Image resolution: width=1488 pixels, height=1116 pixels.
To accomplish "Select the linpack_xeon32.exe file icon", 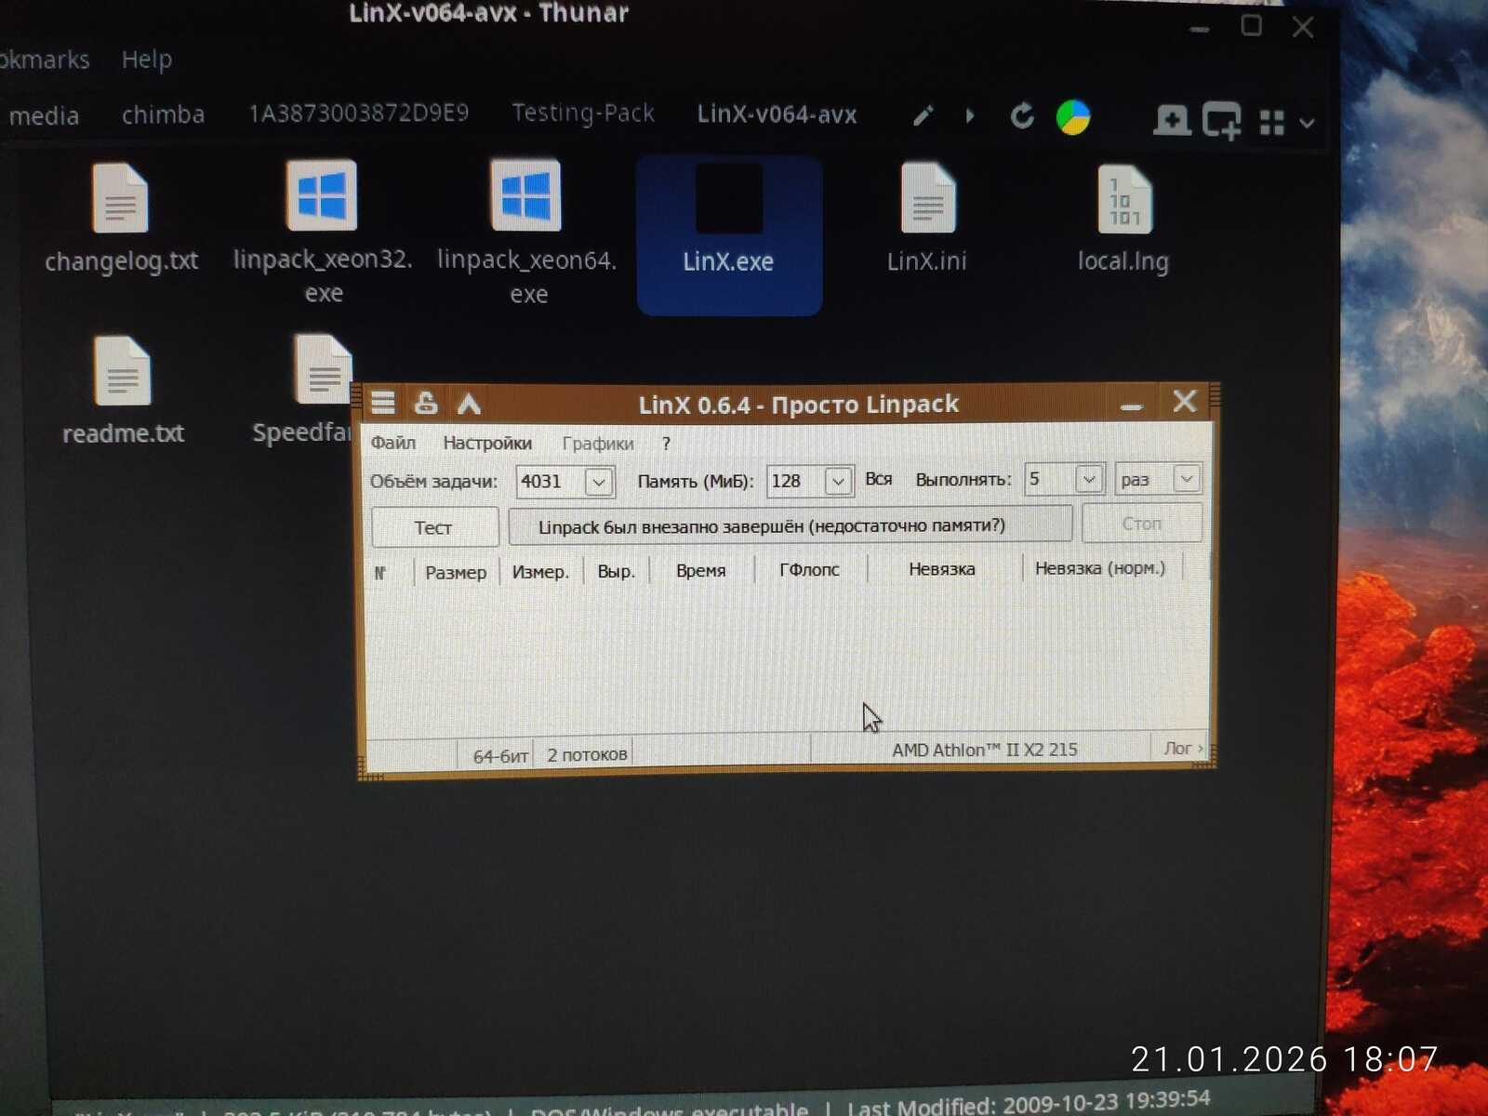I will click(x=322, y=195).
